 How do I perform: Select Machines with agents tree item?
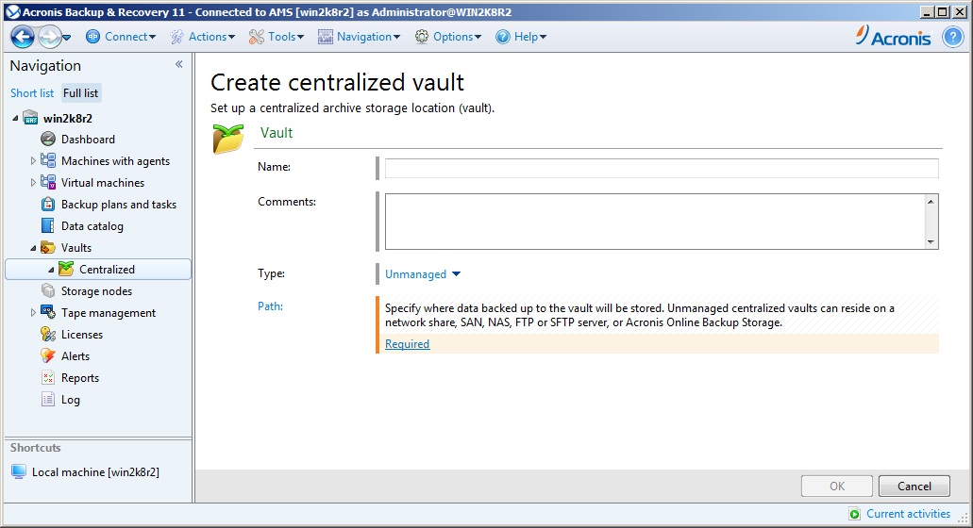[115, 161]
